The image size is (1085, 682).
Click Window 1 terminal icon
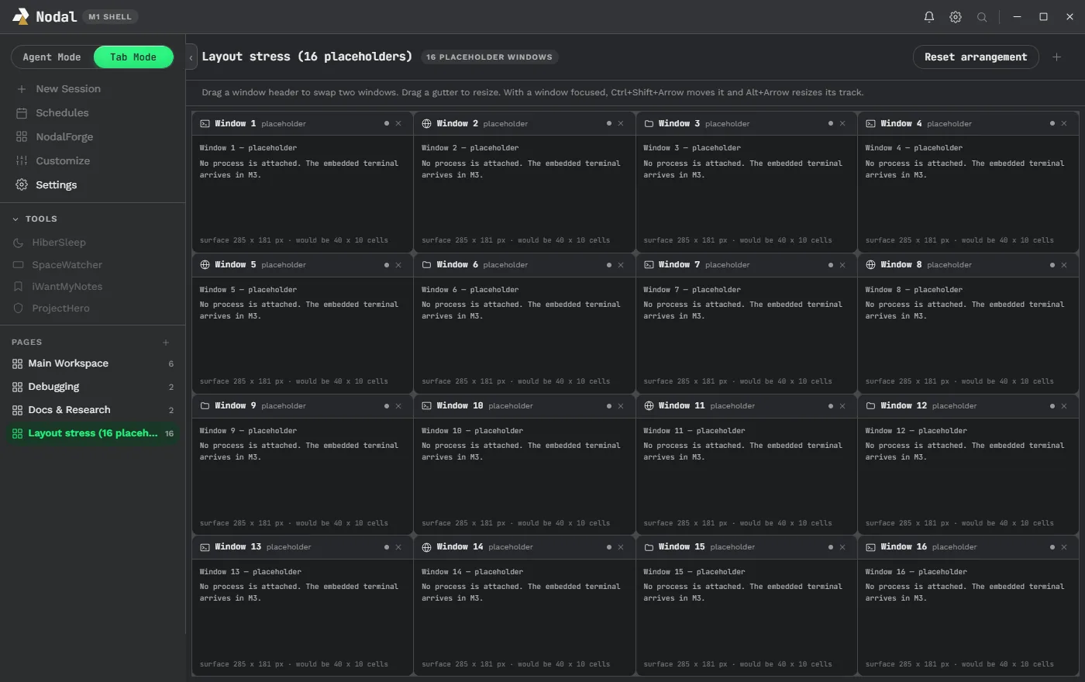coord(205,123)
